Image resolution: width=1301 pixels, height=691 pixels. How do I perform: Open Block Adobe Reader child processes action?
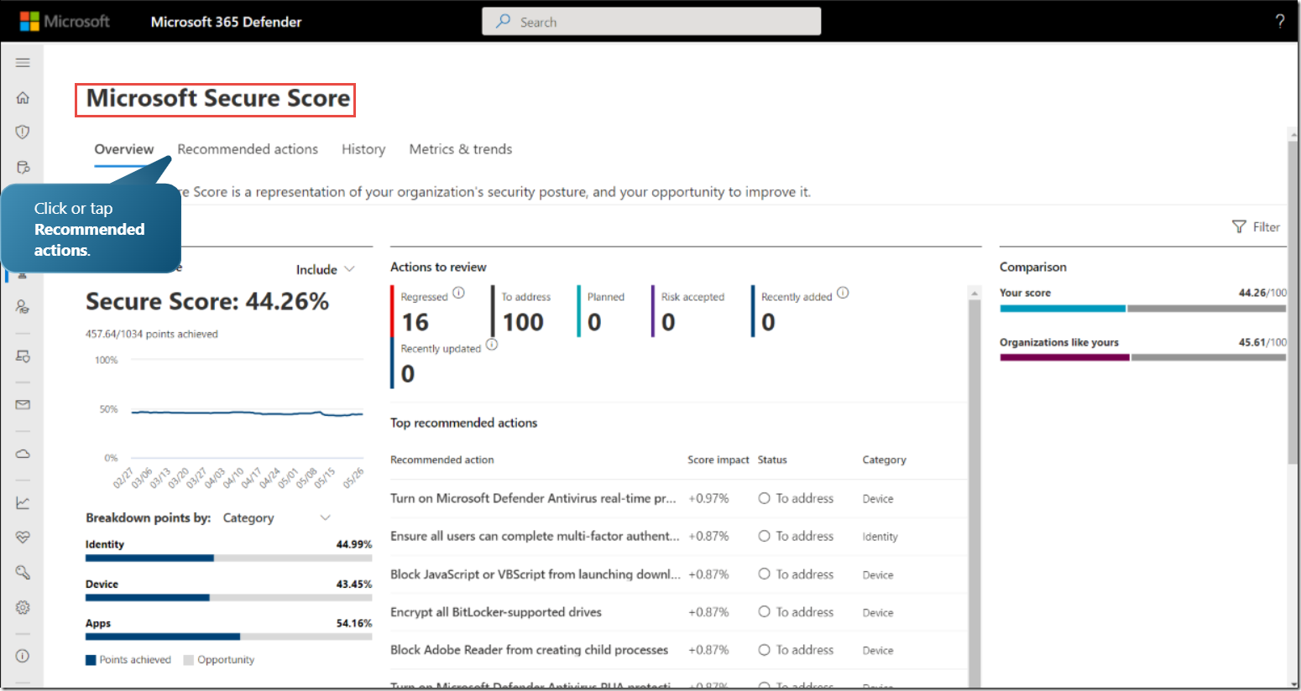click(x=530, y=650)
